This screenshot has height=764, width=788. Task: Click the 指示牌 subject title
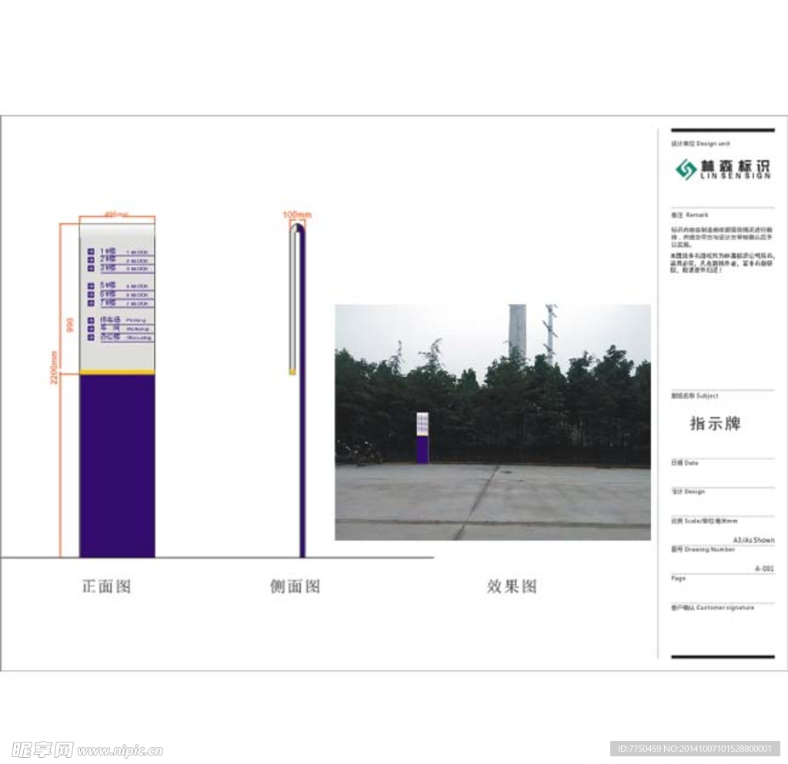pyautogui.click(x=715, y=423)
